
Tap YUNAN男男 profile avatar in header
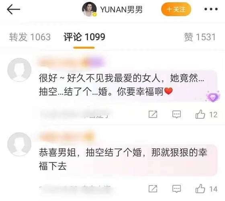point(89,9)
